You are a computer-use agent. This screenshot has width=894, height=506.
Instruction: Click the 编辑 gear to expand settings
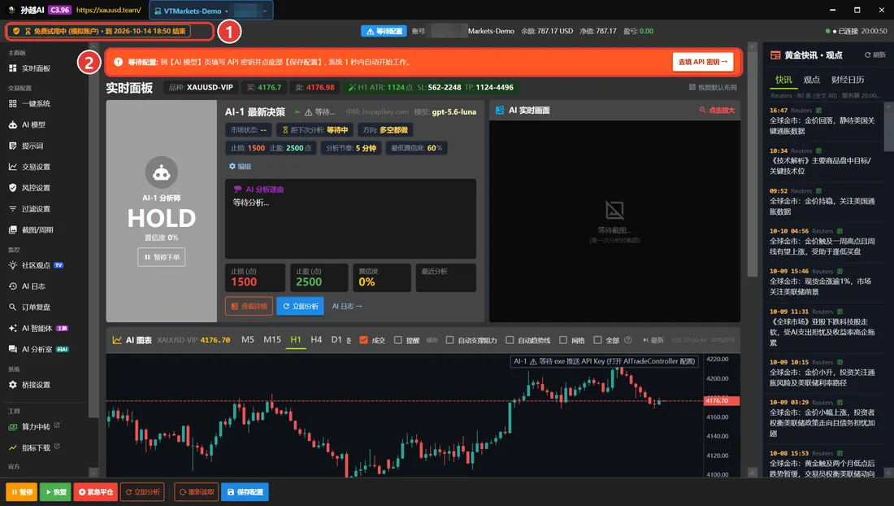click(240, 166)
